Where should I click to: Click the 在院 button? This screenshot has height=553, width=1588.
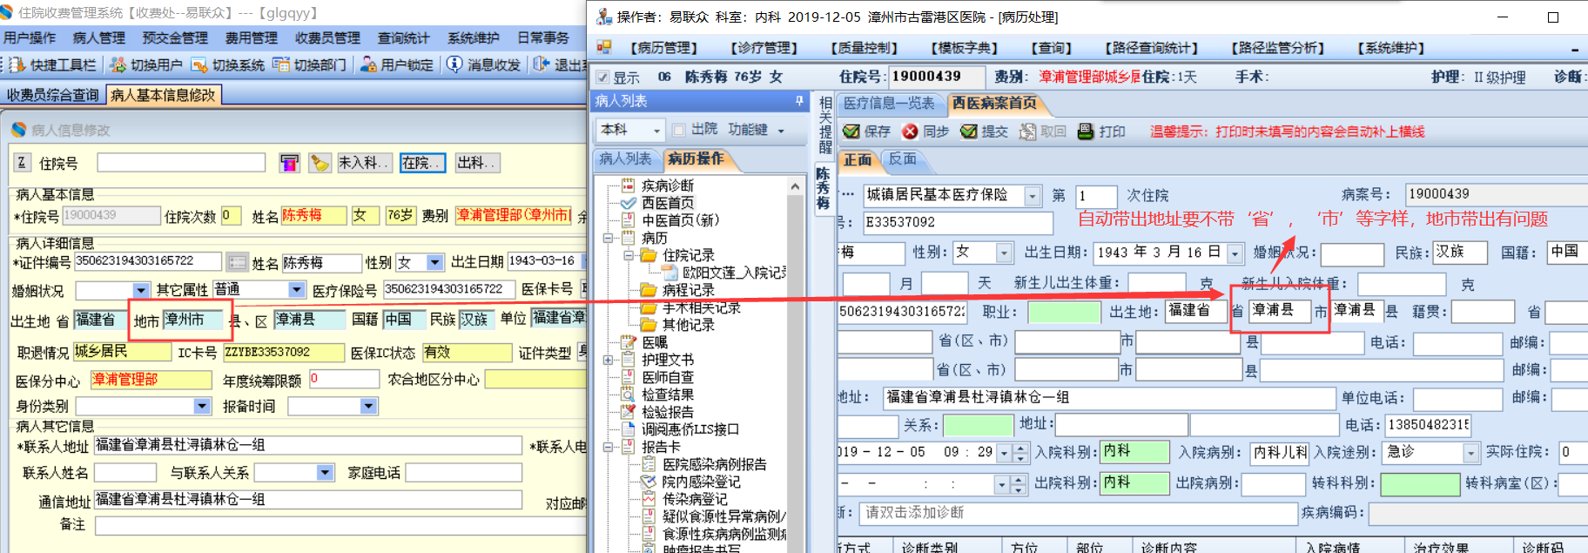[x=422, y=163]
